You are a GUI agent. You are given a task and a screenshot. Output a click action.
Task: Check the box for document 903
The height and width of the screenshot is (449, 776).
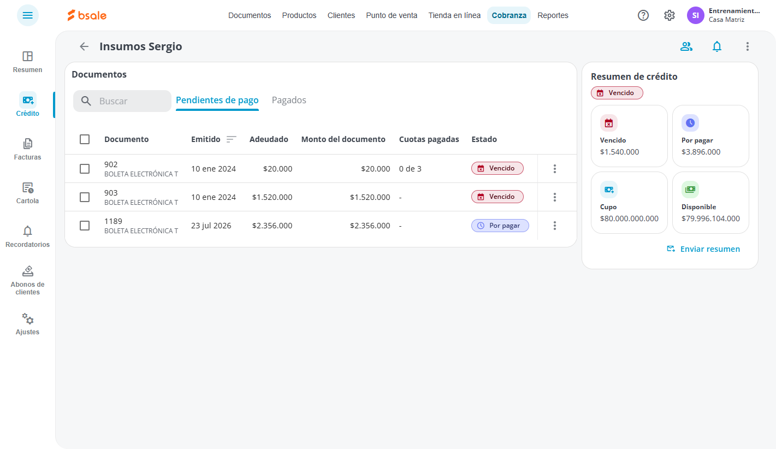click(85, 197)
